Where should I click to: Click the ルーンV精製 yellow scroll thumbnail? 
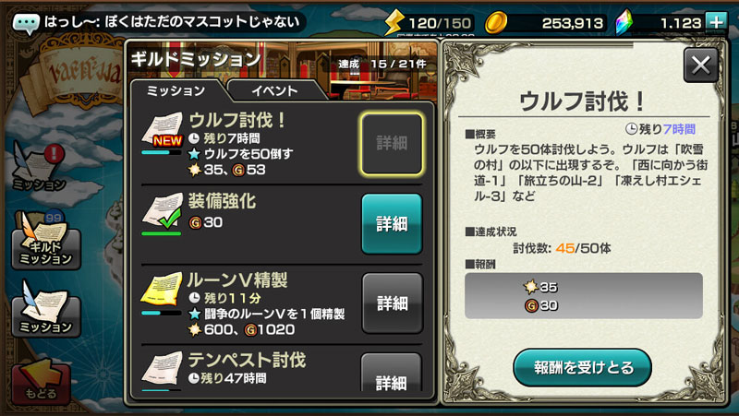(162, 289)
